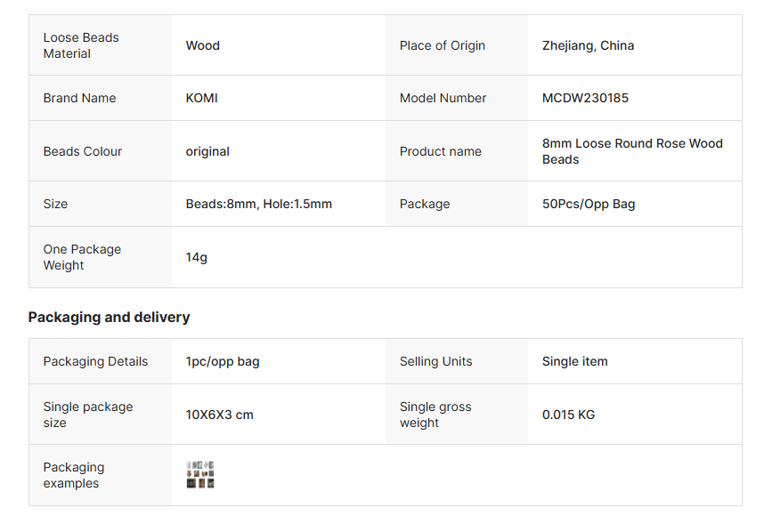This screenshot has height=516, width=764.
Task: Click the "Loose Beads Material" label
Action: [81, 45]
